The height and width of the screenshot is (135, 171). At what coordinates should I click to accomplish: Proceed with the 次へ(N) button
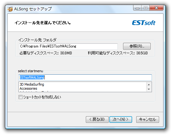click(x=121, y=119)
